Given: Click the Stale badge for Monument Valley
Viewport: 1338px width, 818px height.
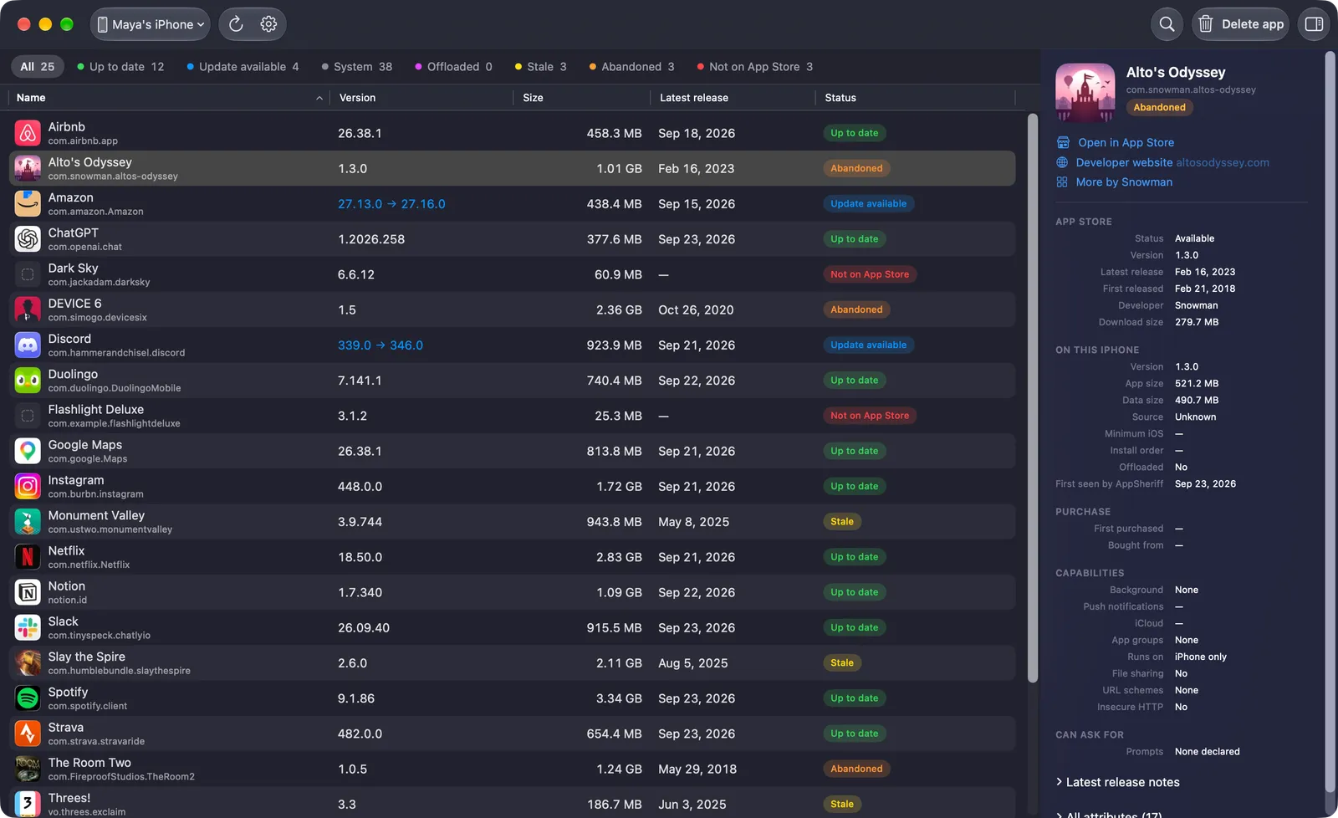Looking at the screenshot, I should [x=842, y=522].
